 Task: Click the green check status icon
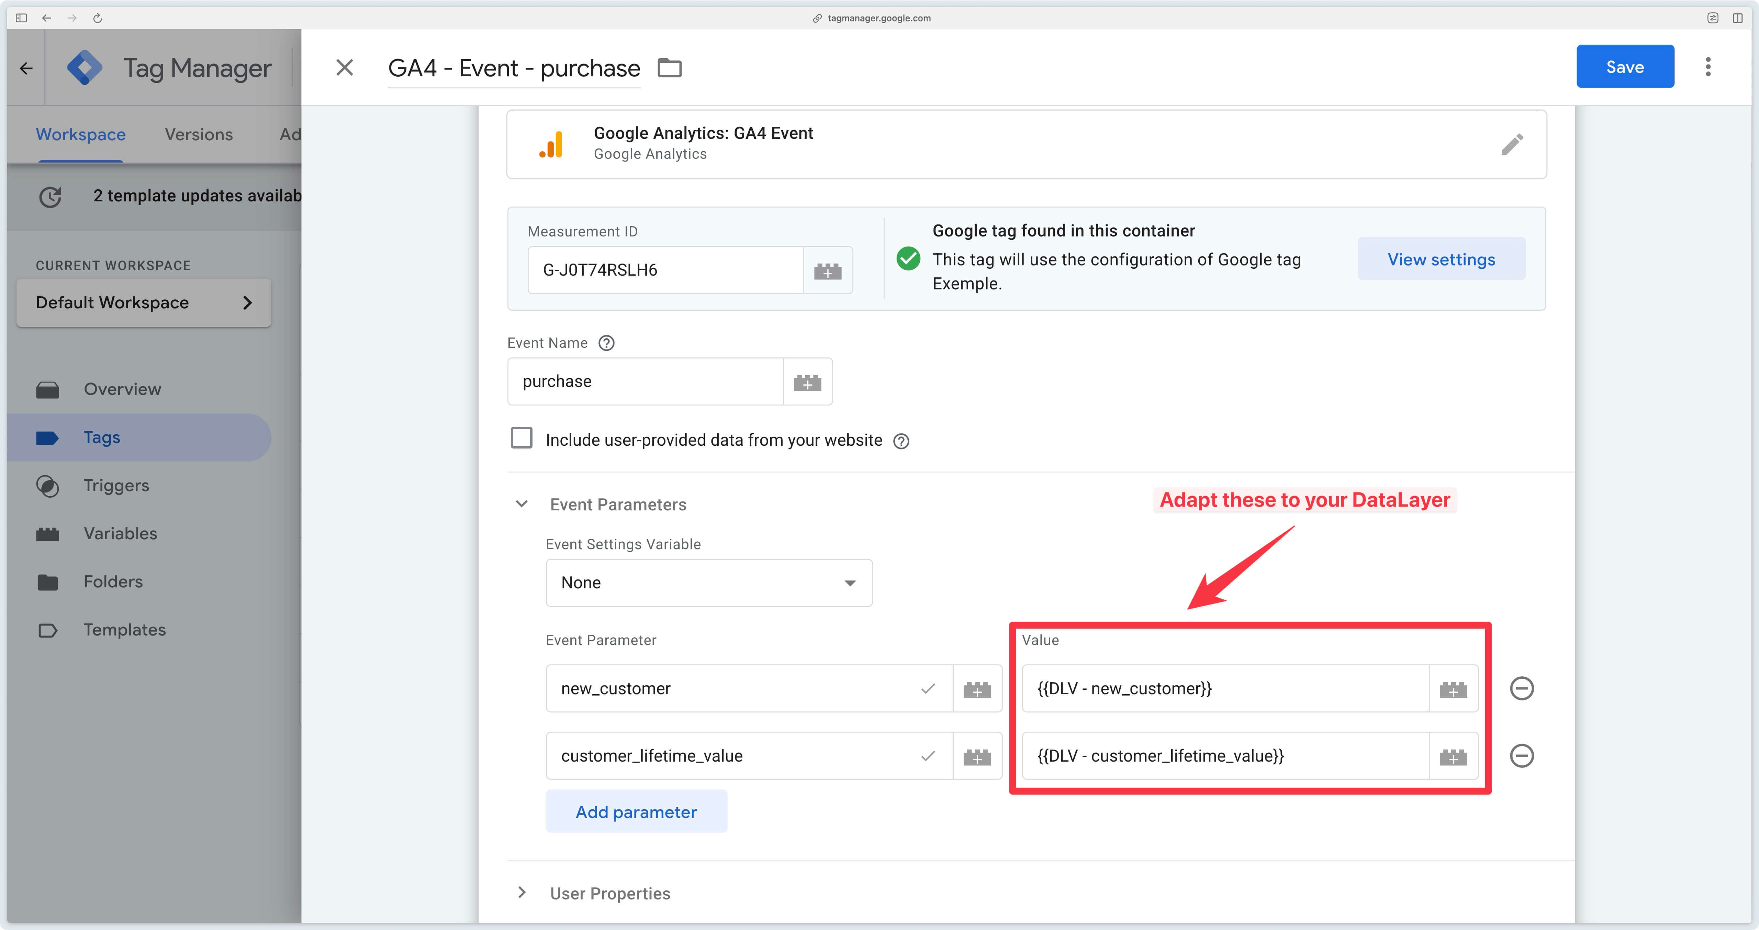908,258
